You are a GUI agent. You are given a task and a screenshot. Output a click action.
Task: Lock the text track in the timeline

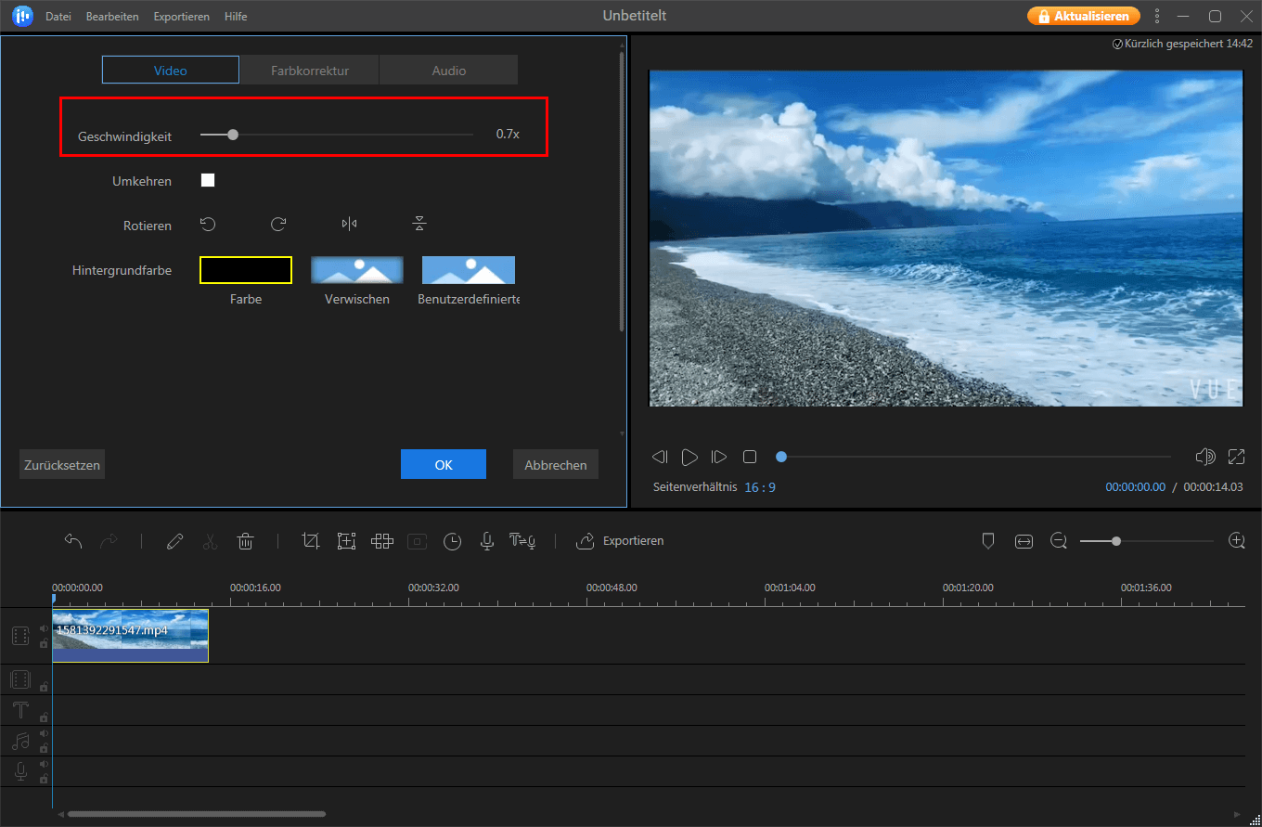pos(44,717)
